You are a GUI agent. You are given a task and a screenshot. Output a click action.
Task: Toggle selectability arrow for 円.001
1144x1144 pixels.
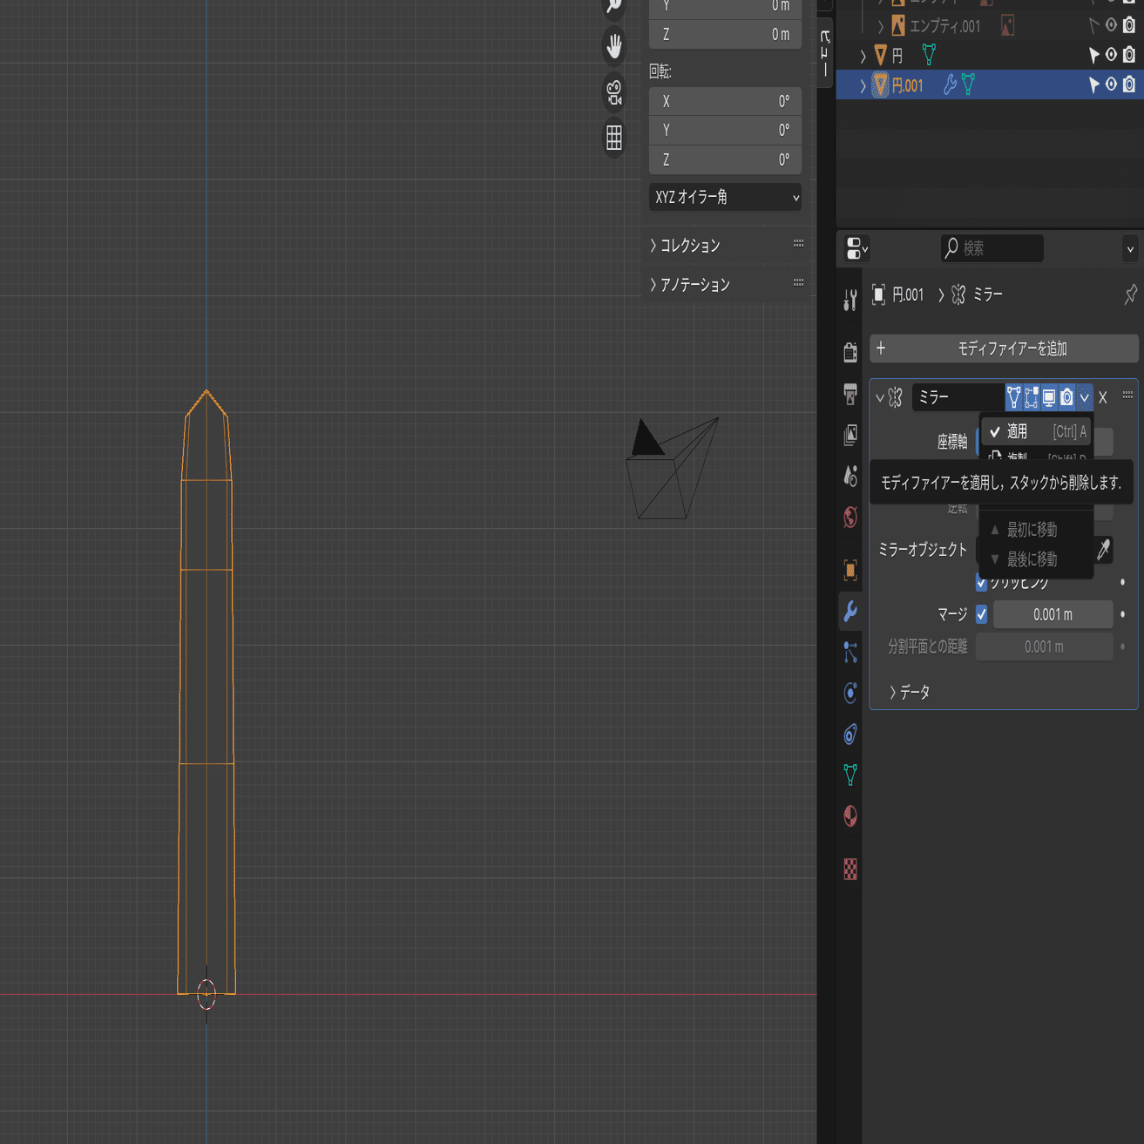click(1093, 85)
